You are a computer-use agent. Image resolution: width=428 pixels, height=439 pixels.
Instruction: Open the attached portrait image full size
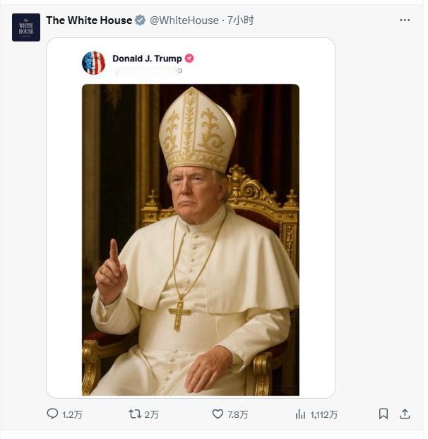(191, 240)
